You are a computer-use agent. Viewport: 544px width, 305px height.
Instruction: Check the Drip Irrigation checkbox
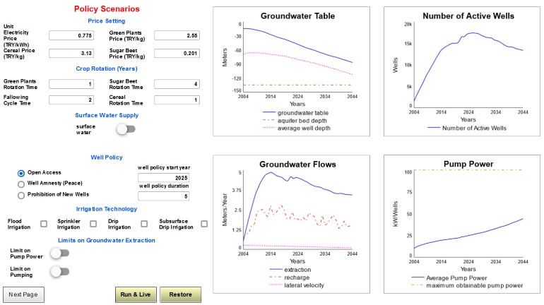144,224
